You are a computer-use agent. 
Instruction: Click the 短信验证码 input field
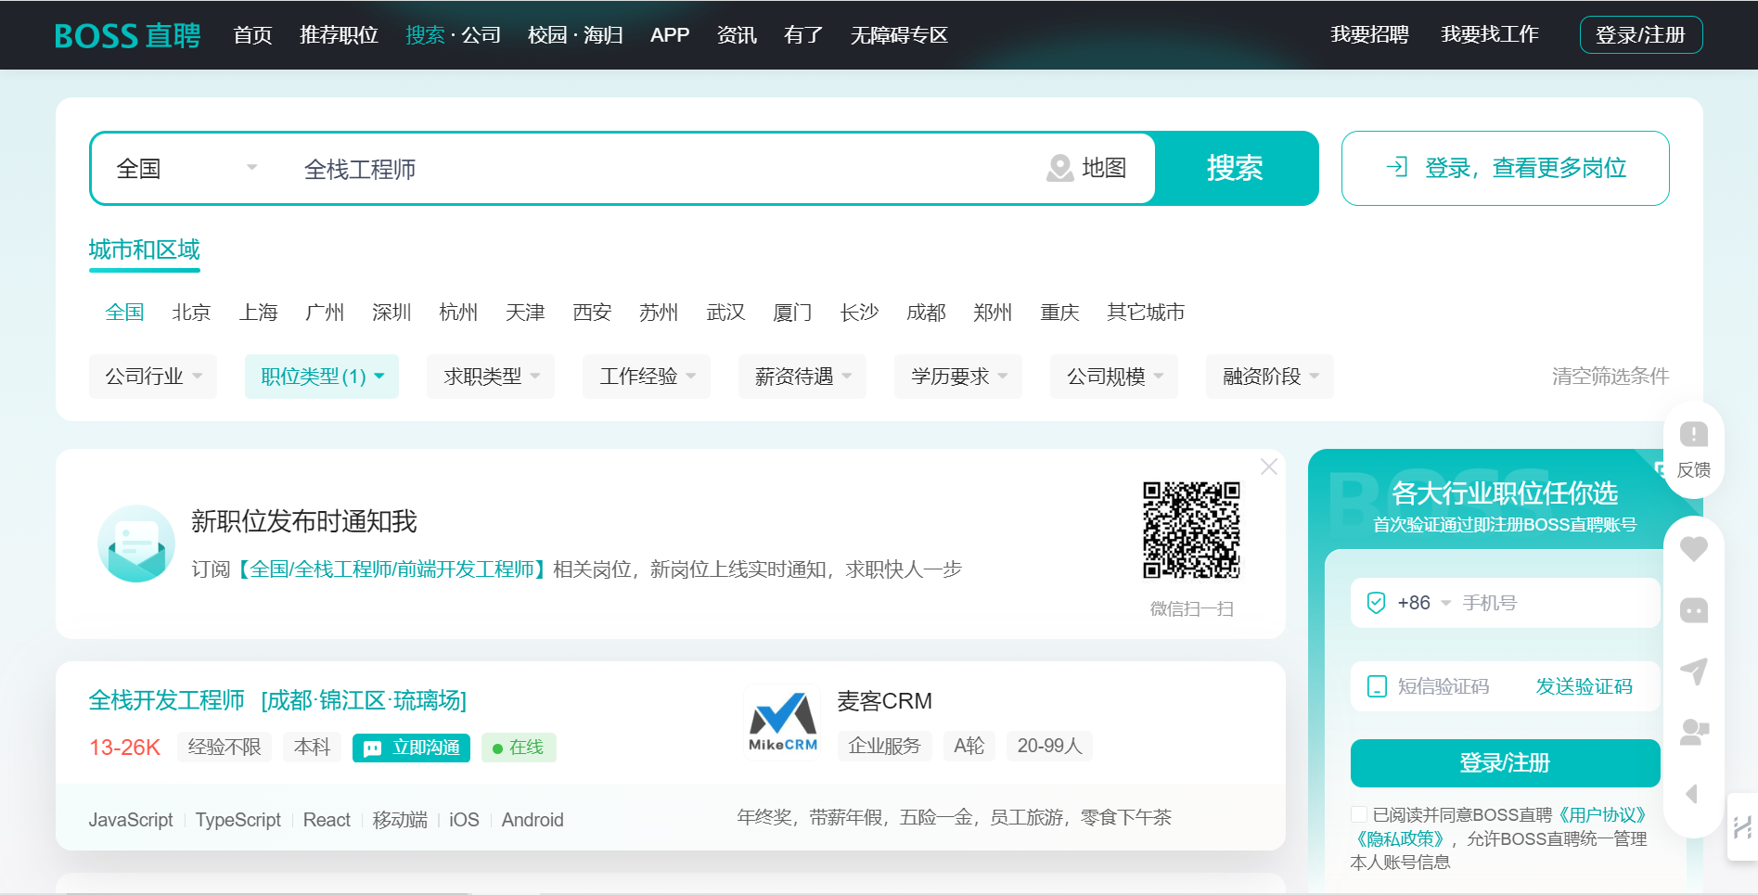point(1456,686)
